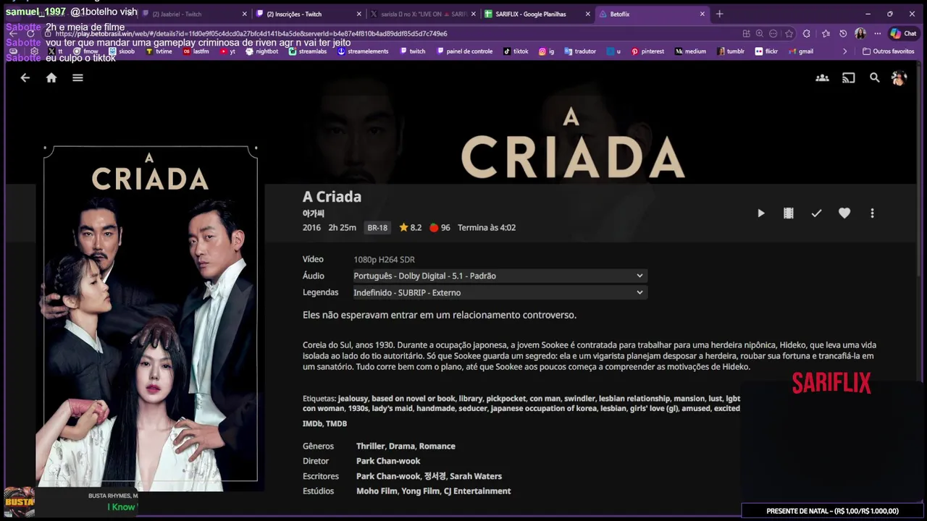The image size is (927, 521).
Task: Click the 8.2 star community rating
Action: click(x=410, y=228)
